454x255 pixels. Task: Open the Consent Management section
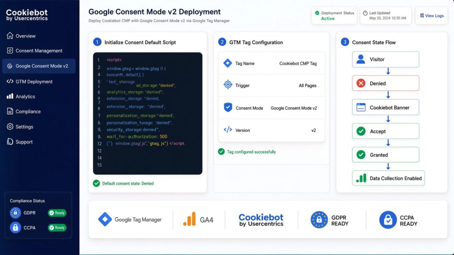[x=39, y=50]
